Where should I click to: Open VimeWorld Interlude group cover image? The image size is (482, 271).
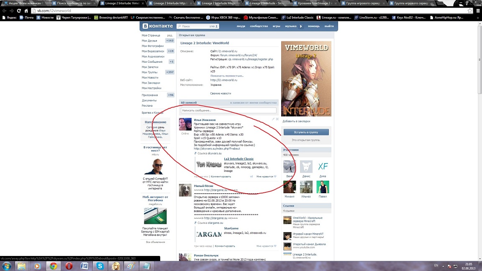[x=306, y=79]
